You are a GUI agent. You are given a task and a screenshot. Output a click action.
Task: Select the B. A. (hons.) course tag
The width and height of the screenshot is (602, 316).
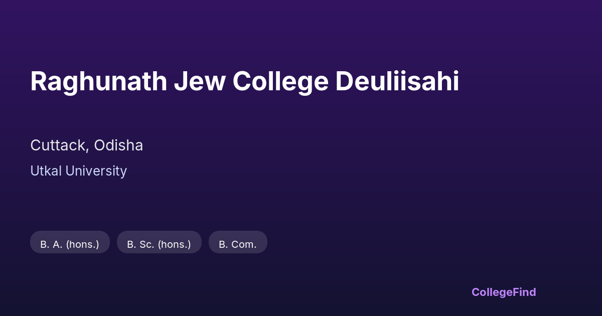(70, 244)
